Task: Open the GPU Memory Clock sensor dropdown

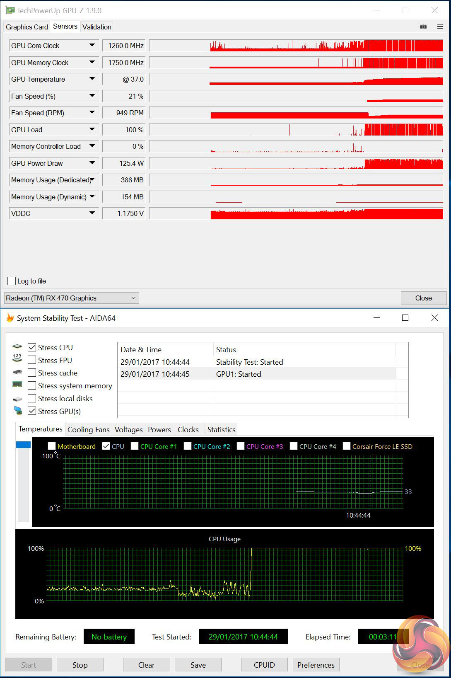Action: [92, 62]
